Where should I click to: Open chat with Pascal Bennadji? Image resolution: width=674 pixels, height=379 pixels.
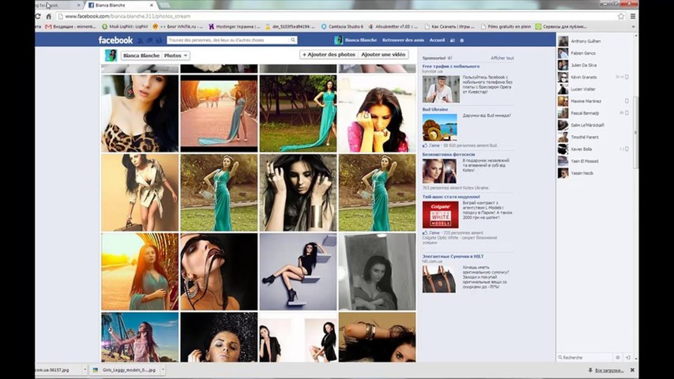[x=595, y=113]
